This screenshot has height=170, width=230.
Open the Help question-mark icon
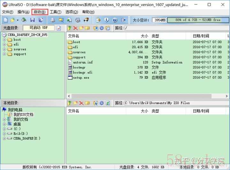pyautogui.click(x=115, y=20)
